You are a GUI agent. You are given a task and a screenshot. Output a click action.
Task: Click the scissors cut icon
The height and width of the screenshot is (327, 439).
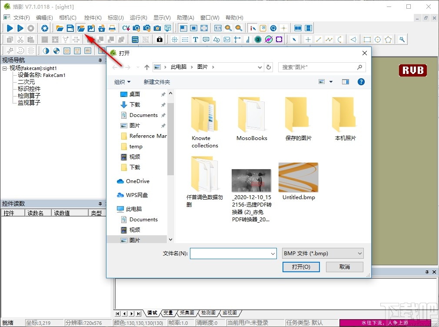(20, 40)
